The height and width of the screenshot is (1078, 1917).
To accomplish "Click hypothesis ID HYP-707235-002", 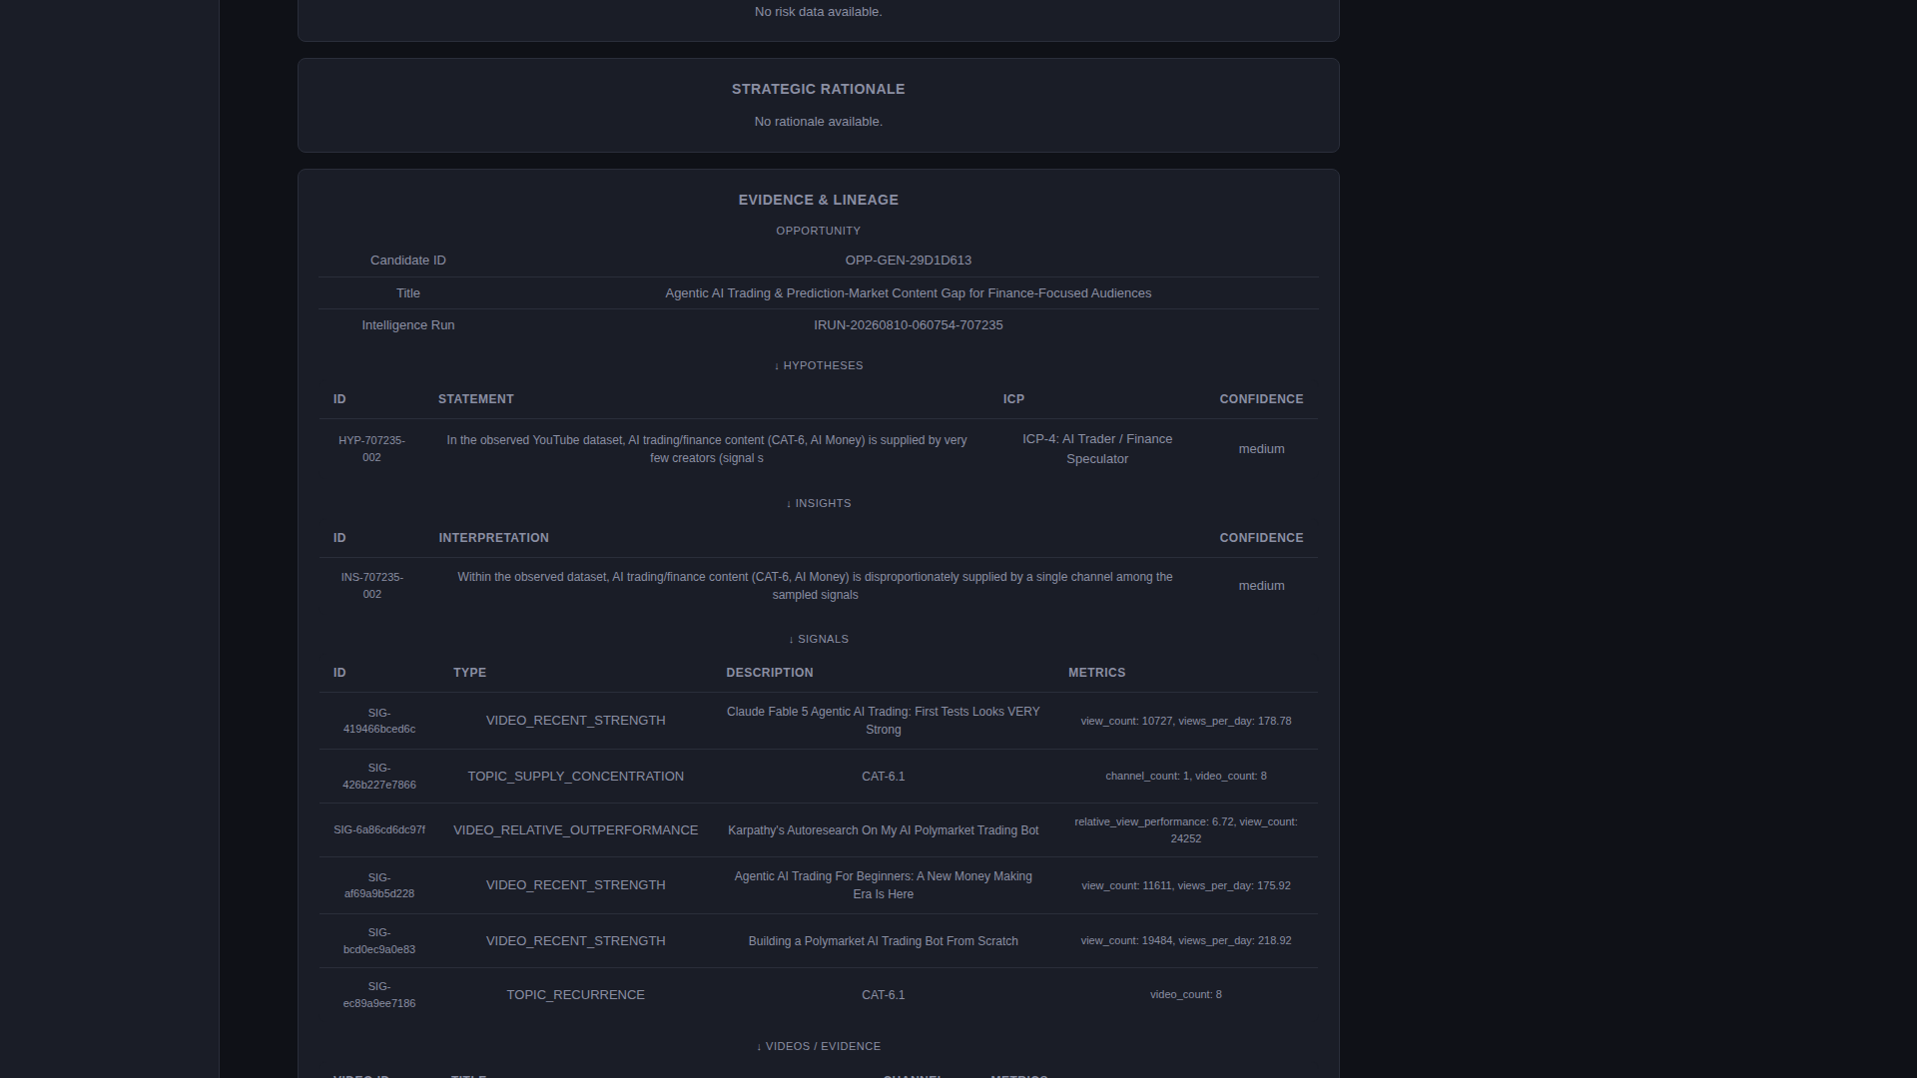I will click(371, 448).
